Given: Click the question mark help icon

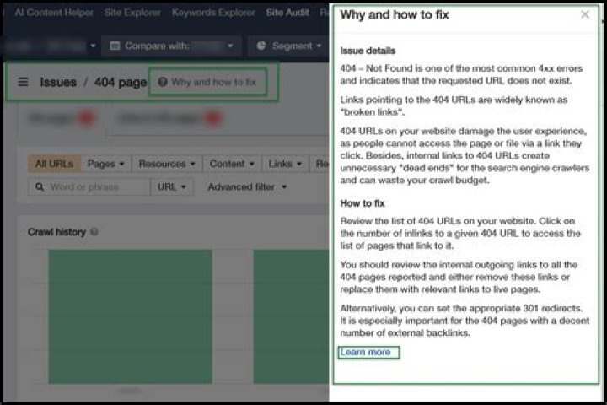Looking at the screenshot, I should coord(163,82).
